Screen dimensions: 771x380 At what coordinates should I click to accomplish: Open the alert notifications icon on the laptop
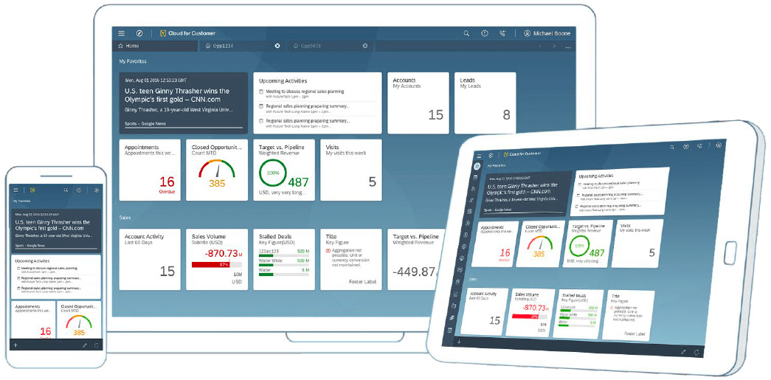coord(485,33)
